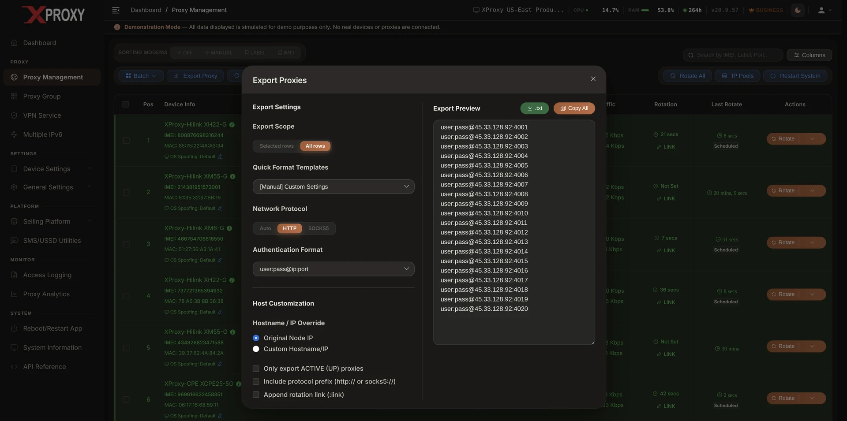Switch theme using the moon icon
Image resolution: width=847 pixels, height=421 pixels.
798,10
